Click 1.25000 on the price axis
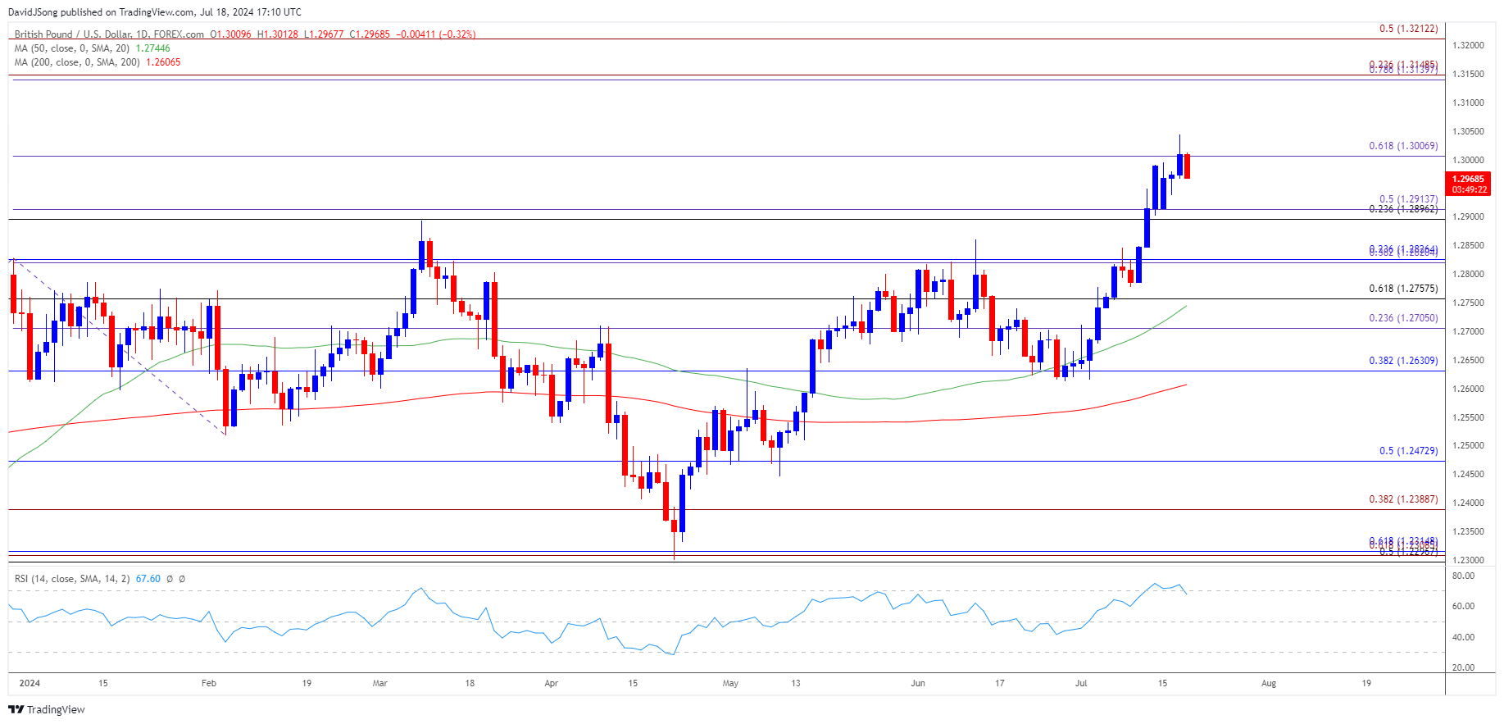Viewport: 1504px width, 724px height. point(1468,446)
